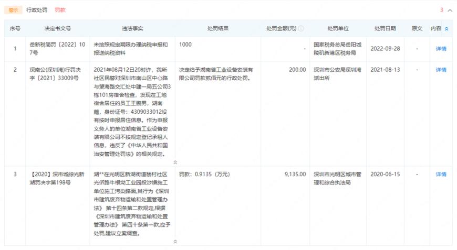Click the 序号 column header
The height and width of the screenshot is (250, 457).
coord(15,28)
